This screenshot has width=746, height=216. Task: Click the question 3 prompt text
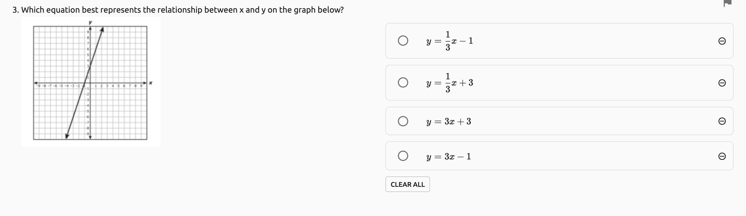point(178,10)
